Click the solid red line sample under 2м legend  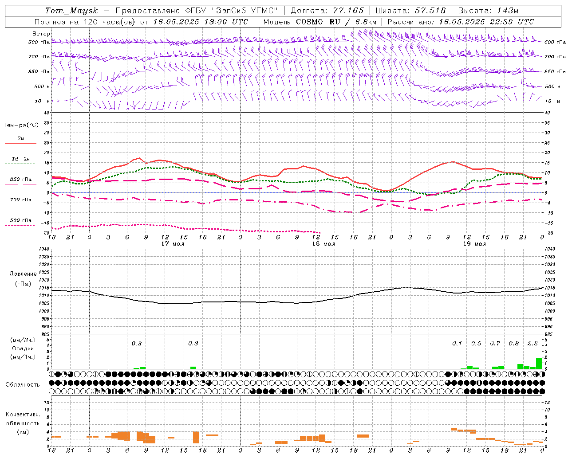20,144
